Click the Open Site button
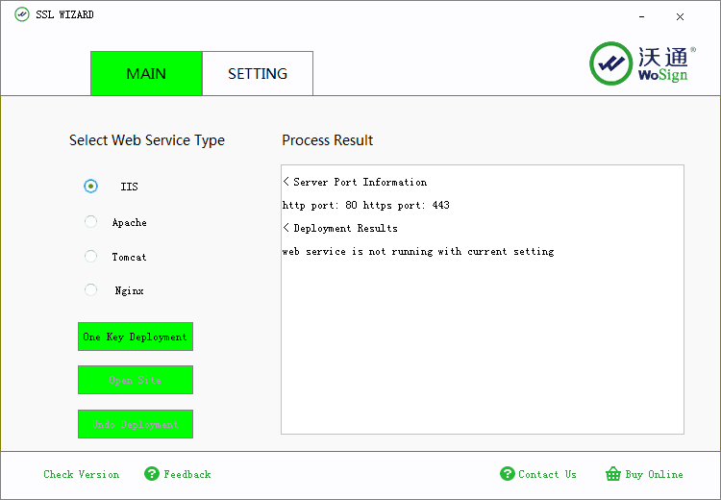 136,380
